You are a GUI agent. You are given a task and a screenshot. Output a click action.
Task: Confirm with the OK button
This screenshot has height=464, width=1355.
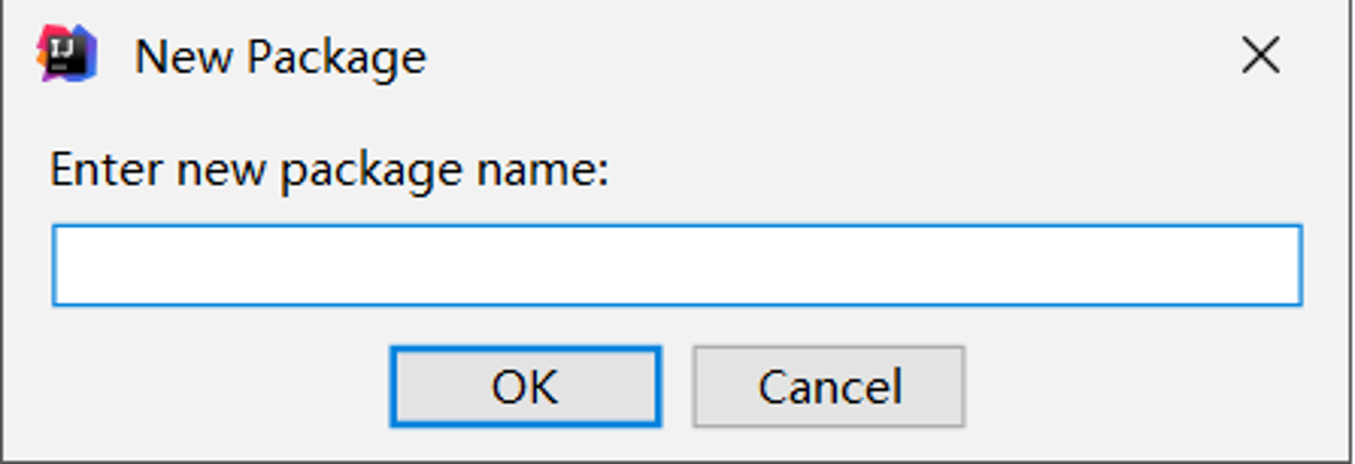[x=525, y=387]
